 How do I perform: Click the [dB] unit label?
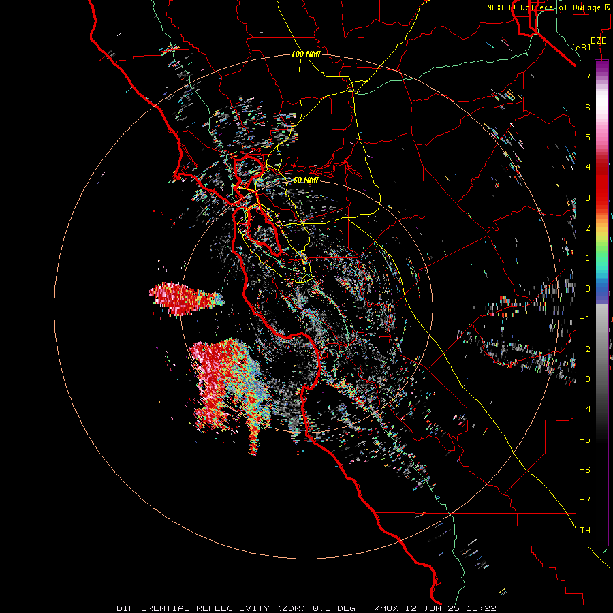click(581, 48)
